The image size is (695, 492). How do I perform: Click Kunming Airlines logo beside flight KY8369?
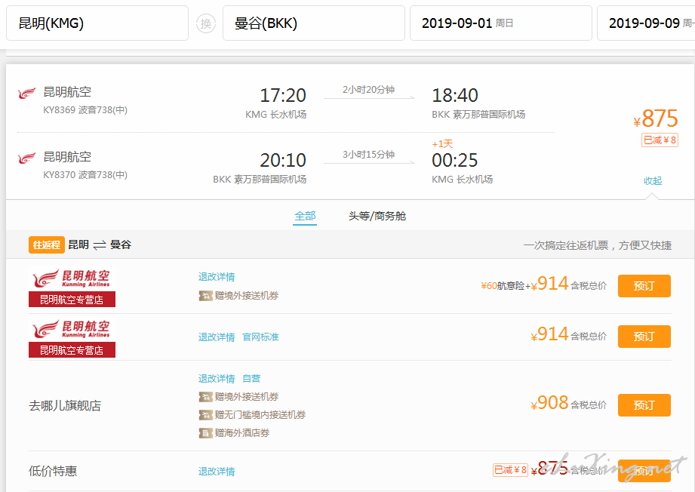[x=26, y=93]
